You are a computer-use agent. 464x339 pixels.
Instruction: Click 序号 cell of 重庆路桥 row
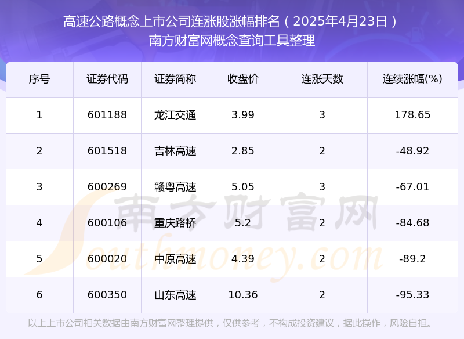pos(39,223)
